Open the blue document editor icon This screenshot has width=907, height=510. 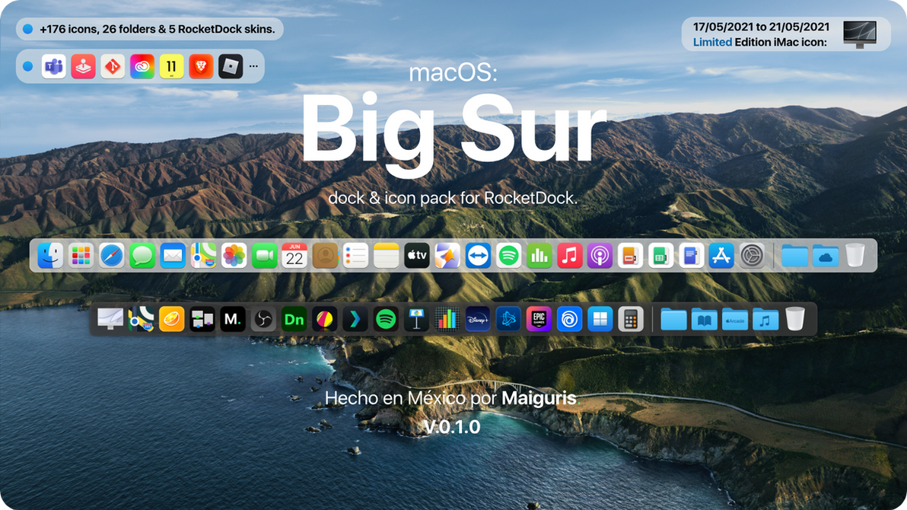691,255
